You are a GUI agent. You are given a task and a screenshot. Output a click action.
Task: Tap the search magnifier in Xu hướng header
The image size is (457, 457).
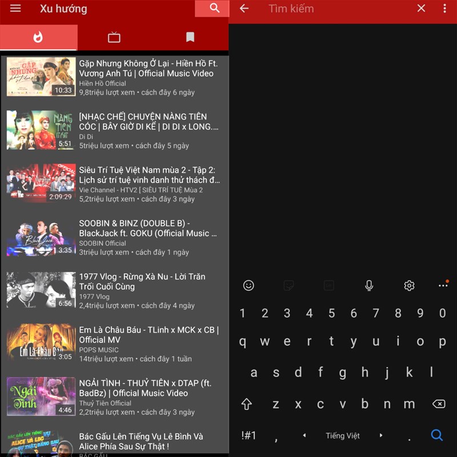(215, 8)
